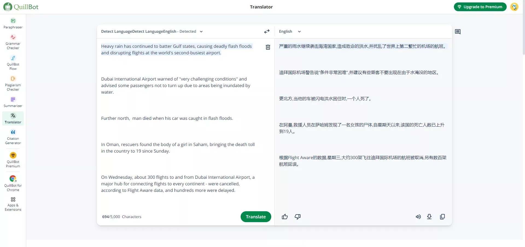Click Upgrade to Premium
The width and height of the screenshot is (525, 247).
click(480, 7)
